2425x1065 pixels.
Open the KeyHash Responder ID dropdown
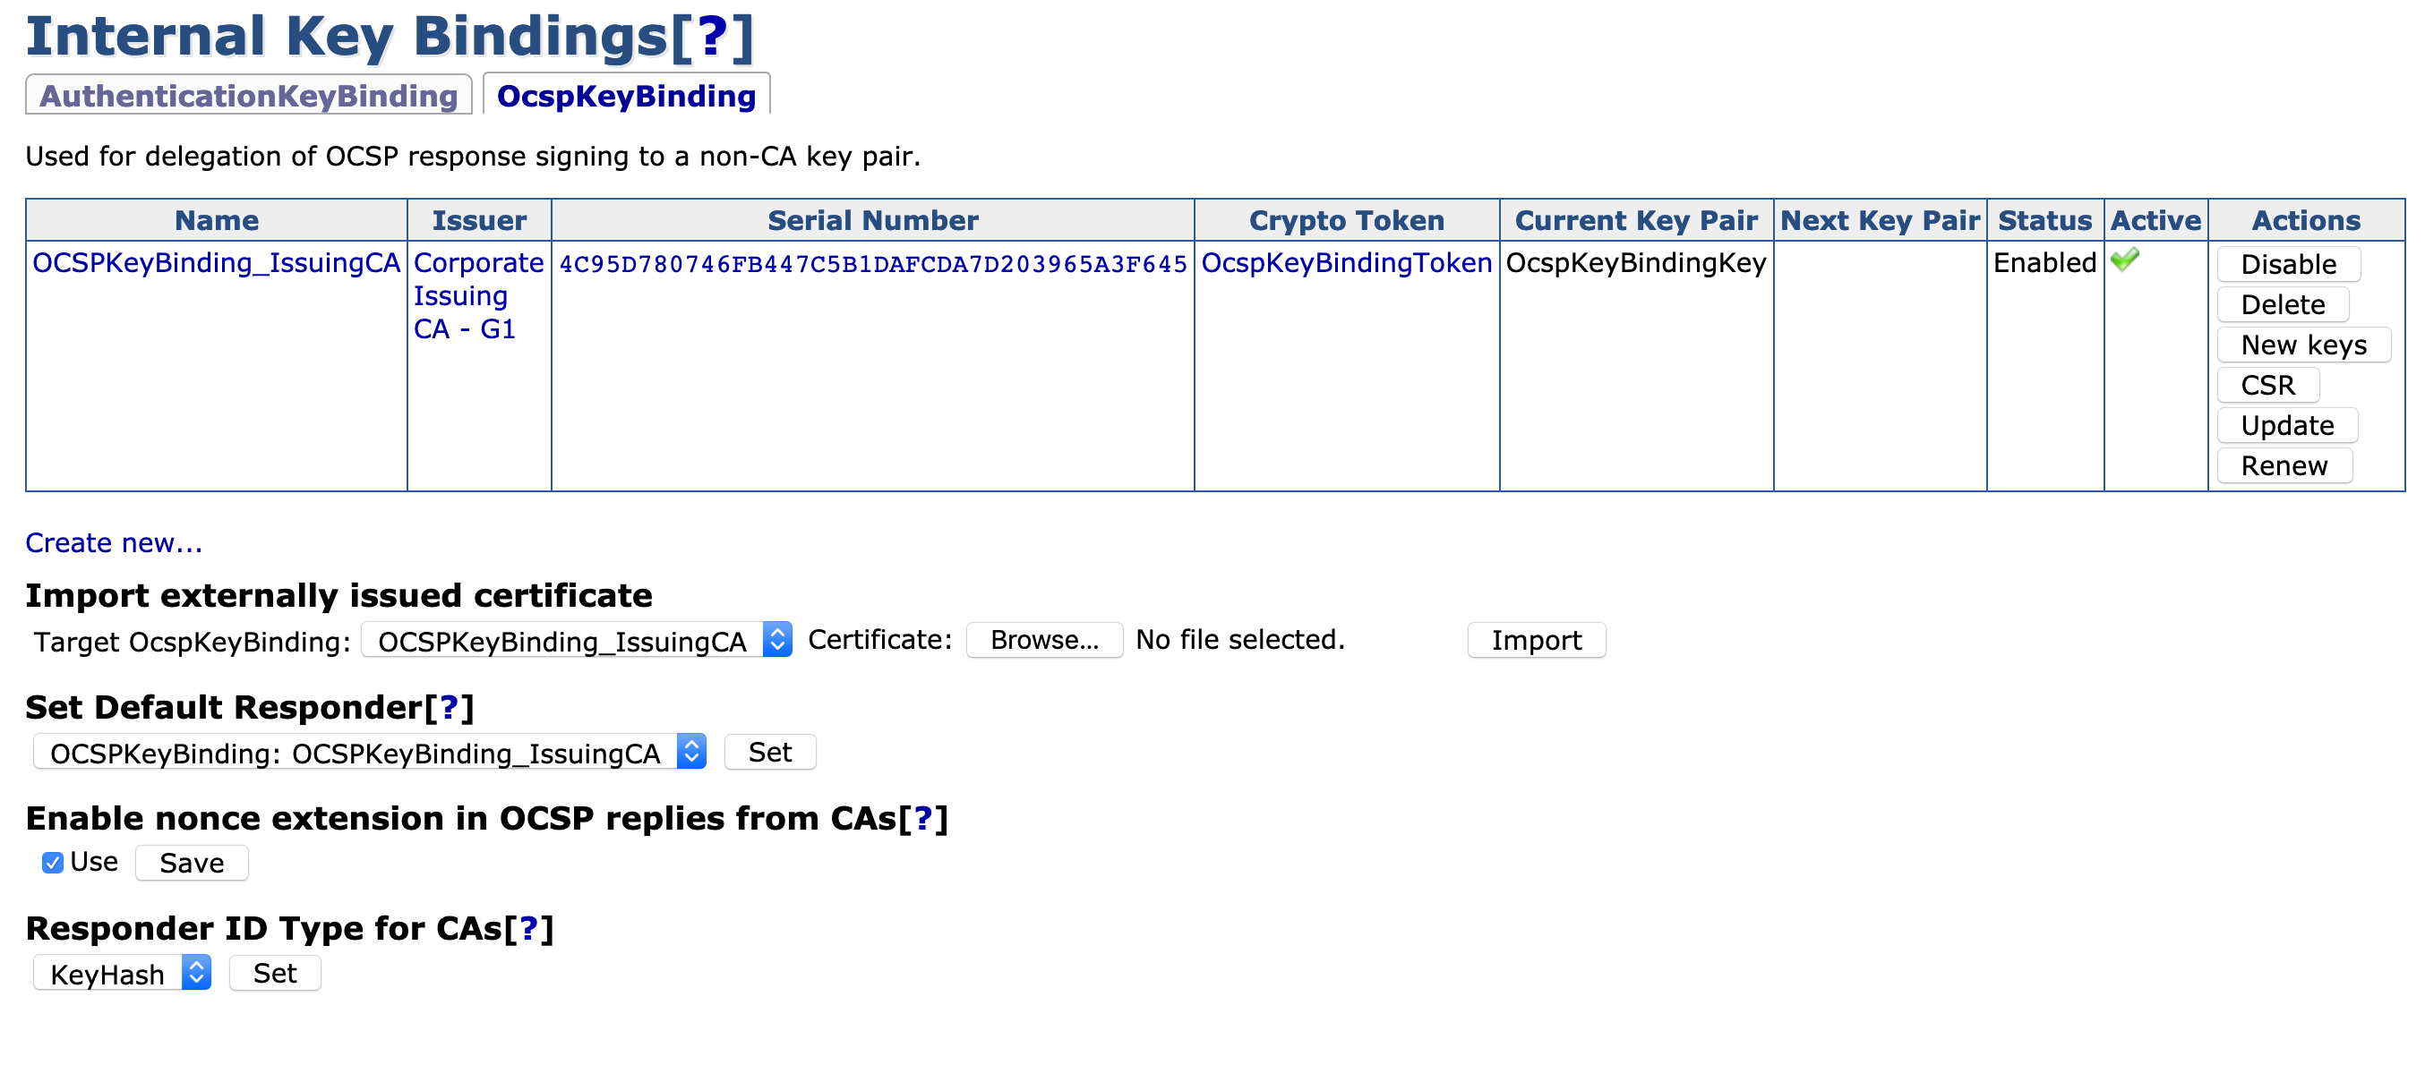pyautogui.click(x=122, y=974)
